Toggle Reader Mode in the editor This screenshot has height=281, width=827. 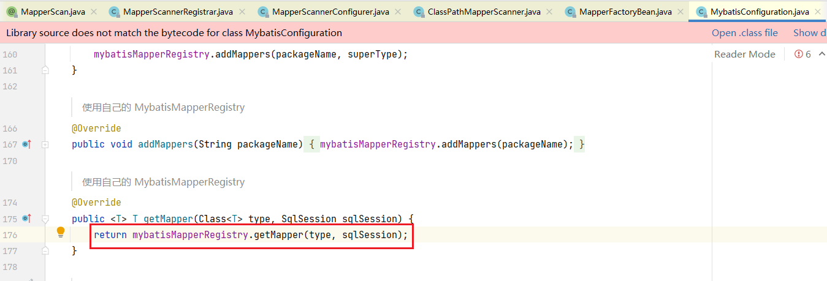click(744, 54)
